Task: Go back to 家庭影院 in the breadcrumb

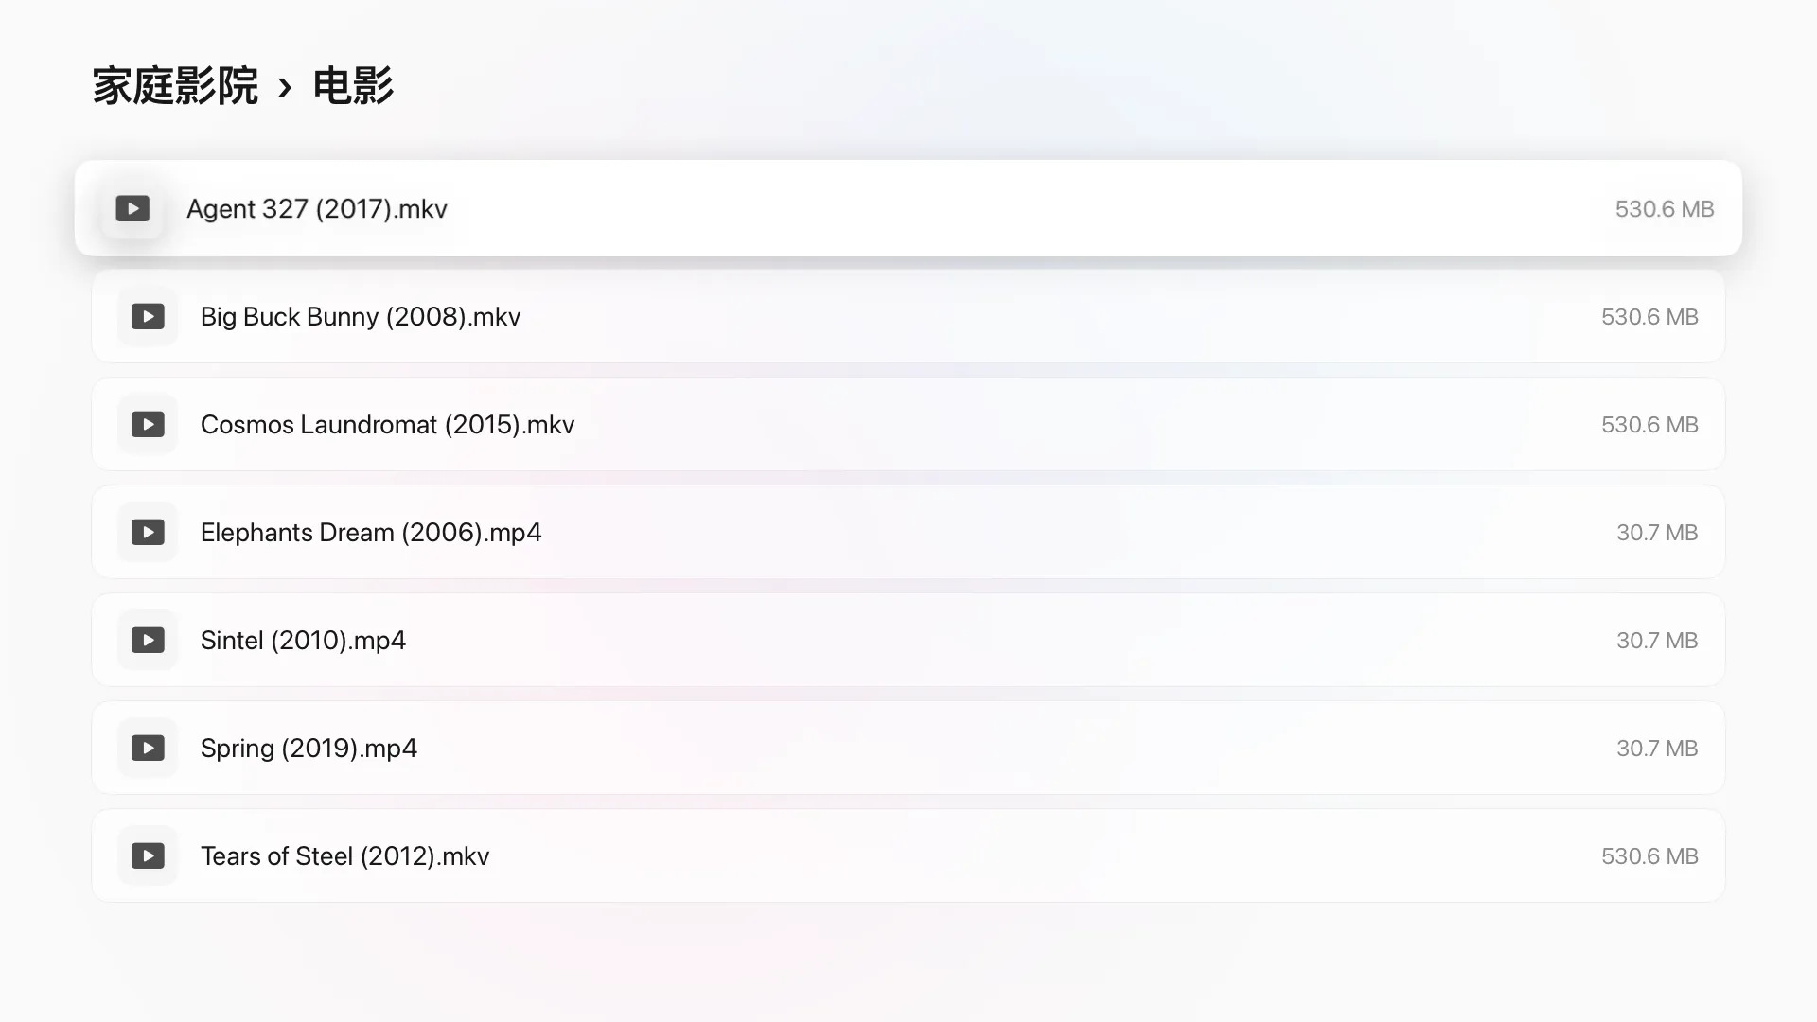Action: click(175, 86)
